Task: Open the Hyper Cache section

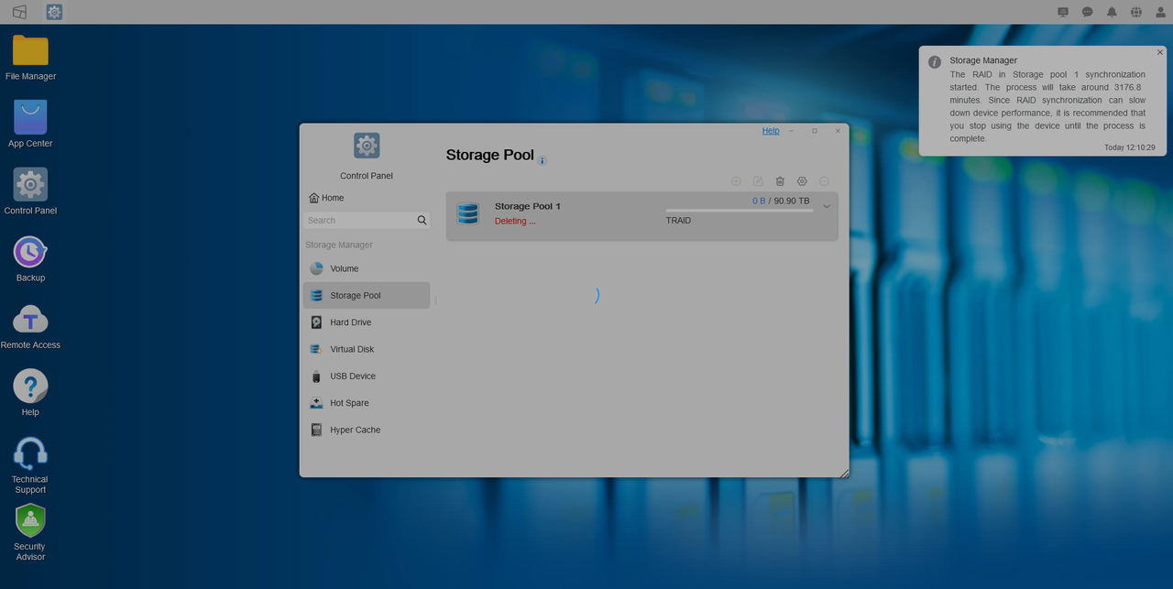Action: (367, 430)
